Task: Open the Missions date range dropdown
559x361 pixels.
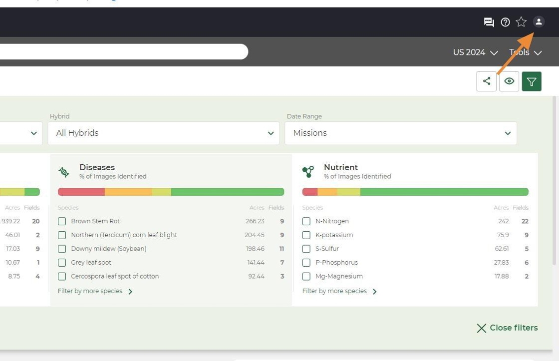Action: 401,133
